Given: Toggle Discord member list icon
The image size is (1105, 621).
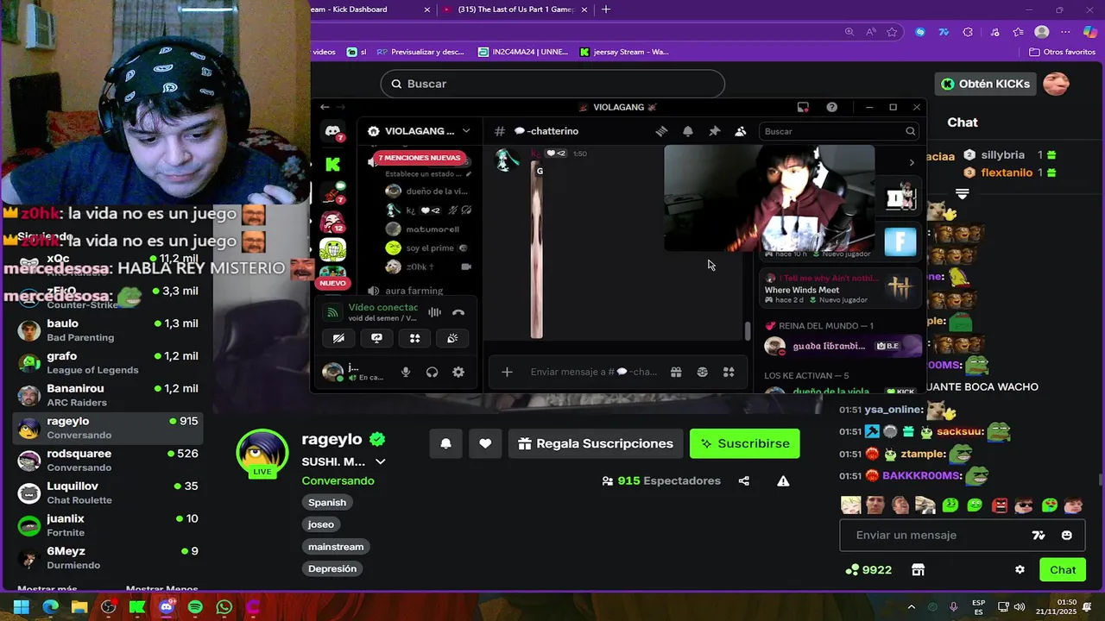Looking at the screenshot, I should 741,131.
